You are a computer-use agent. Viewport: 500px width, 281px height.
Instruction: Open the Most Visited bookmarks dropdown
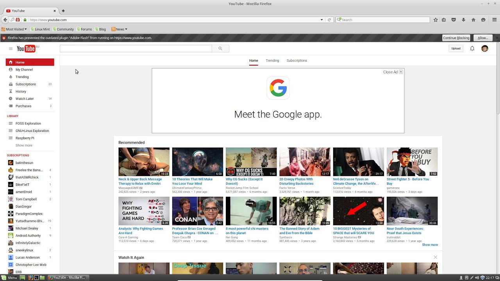coord(14,29)
